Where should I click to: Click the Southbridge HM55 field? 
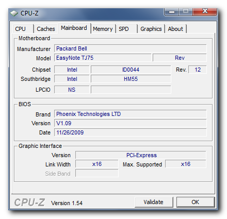(x=131, y=79)
